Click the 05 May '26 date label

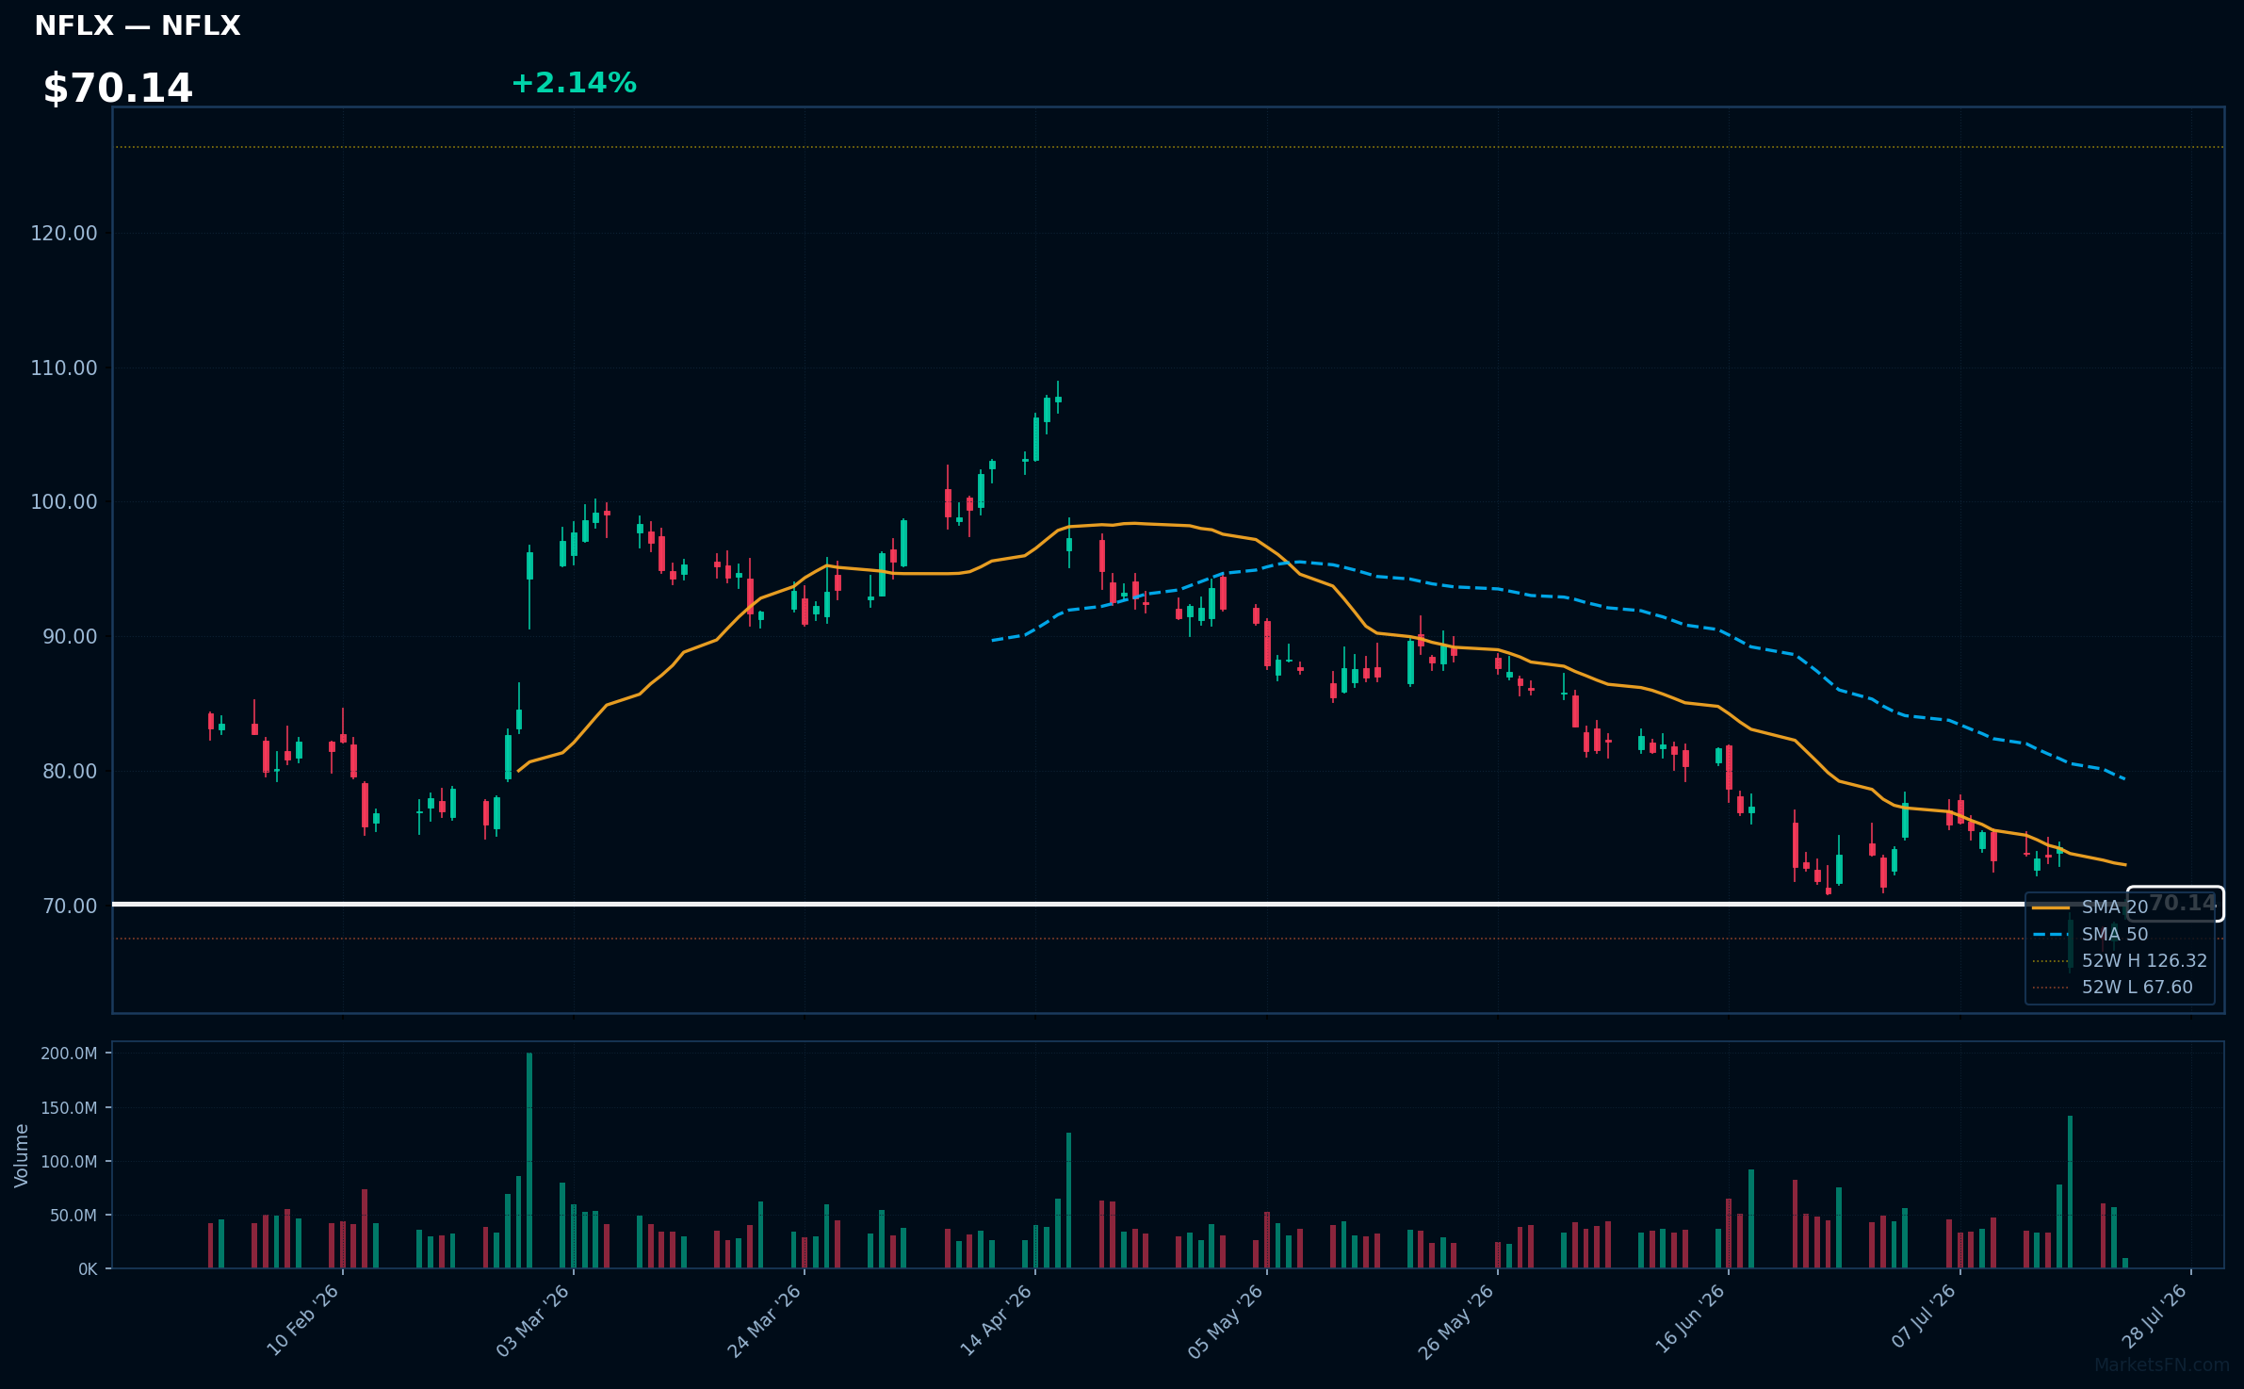point(1225,1320)
